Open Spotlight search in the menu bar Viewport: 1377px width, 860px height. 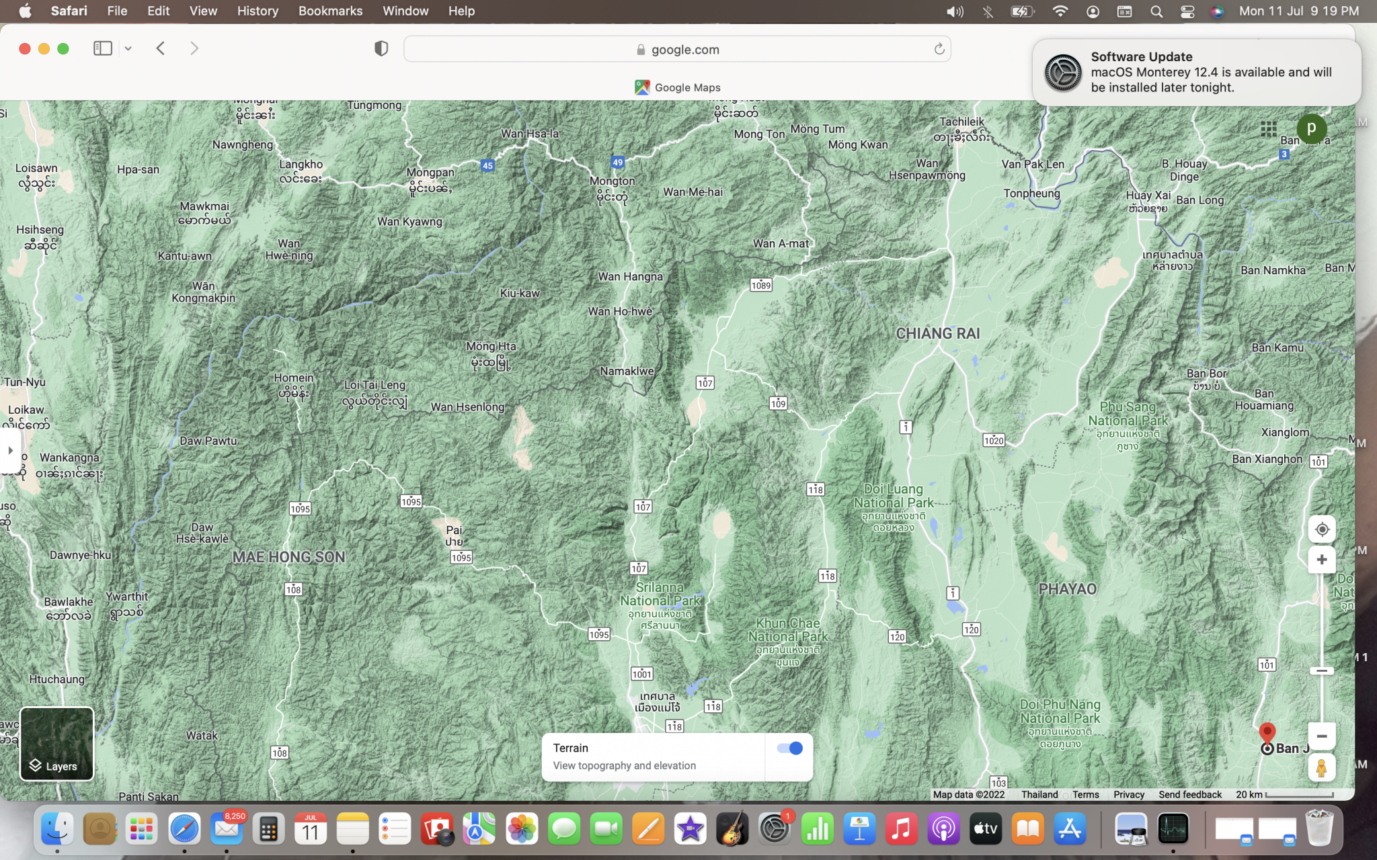[1156, 11]
